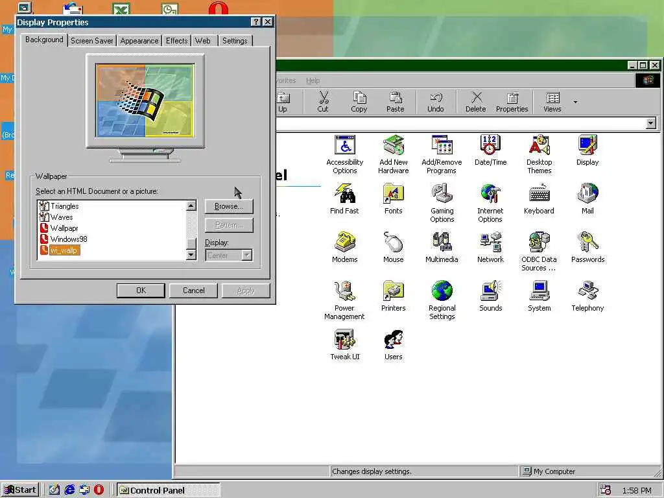This screenshot has width=664, height=498.
Task: Open Add/Remove Programs icon
Action: tap(442, 154)
